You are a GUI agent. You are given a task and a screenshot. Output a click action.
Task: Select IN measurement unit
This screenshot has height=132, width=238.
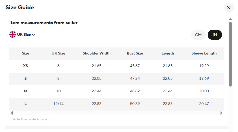(215, 35)
